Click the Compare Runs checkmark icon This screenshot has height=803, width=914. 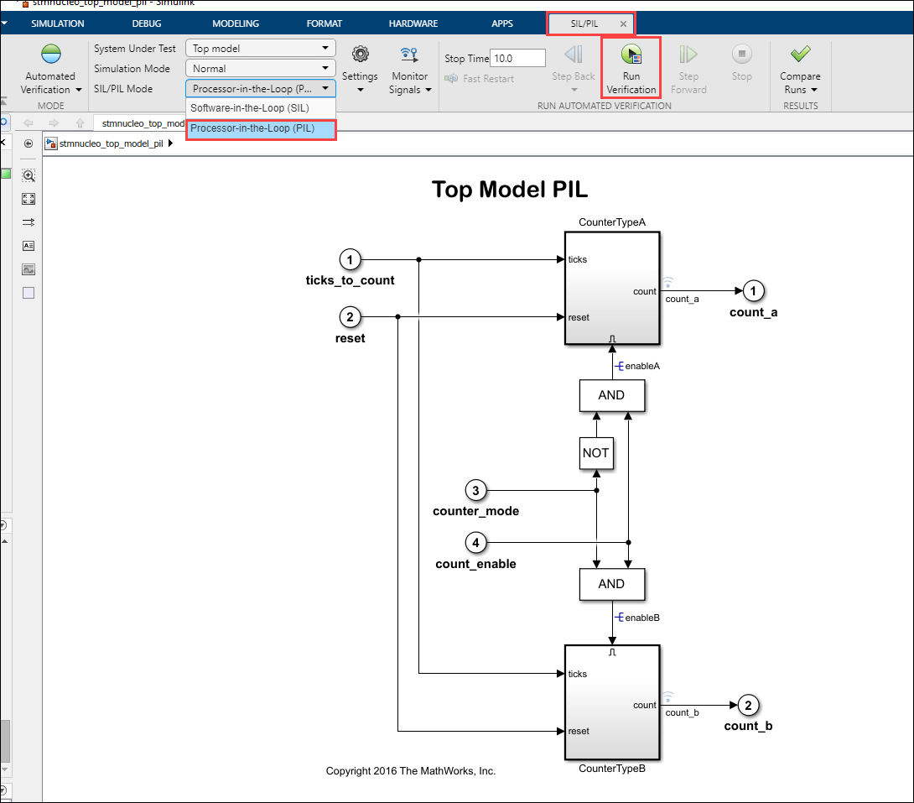tap(800, 55)
